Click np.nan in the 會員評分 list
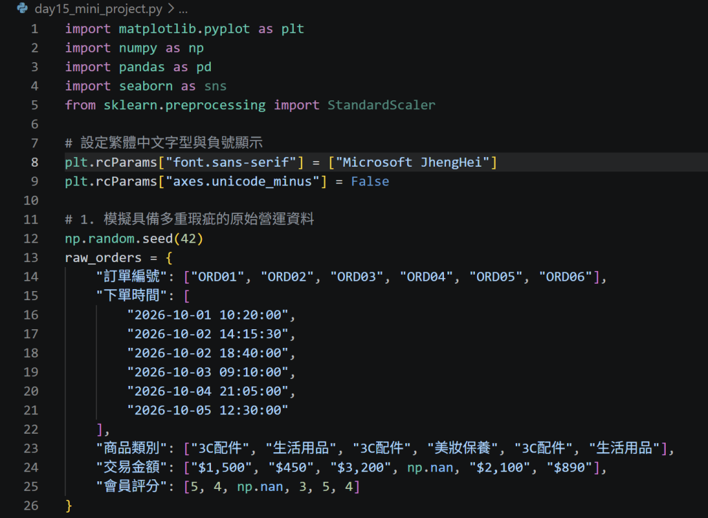Screen dimensions: 708x518 click(x=260, y=486)
